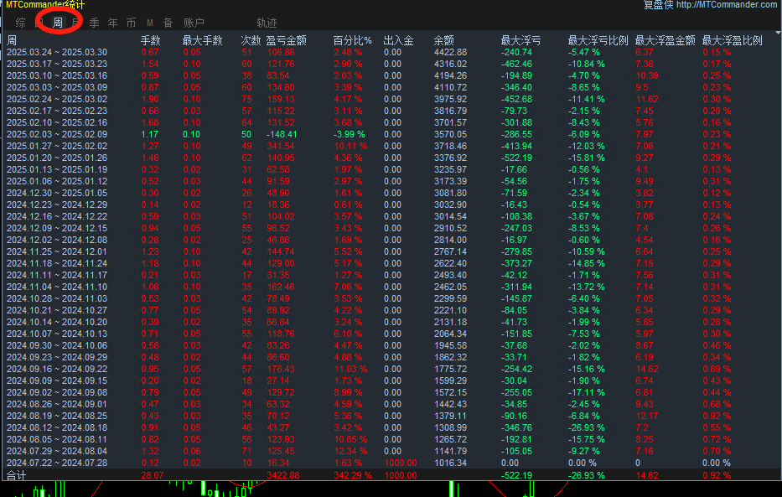Sort by the 盈亏金额 column header

[x=287, y=39]
